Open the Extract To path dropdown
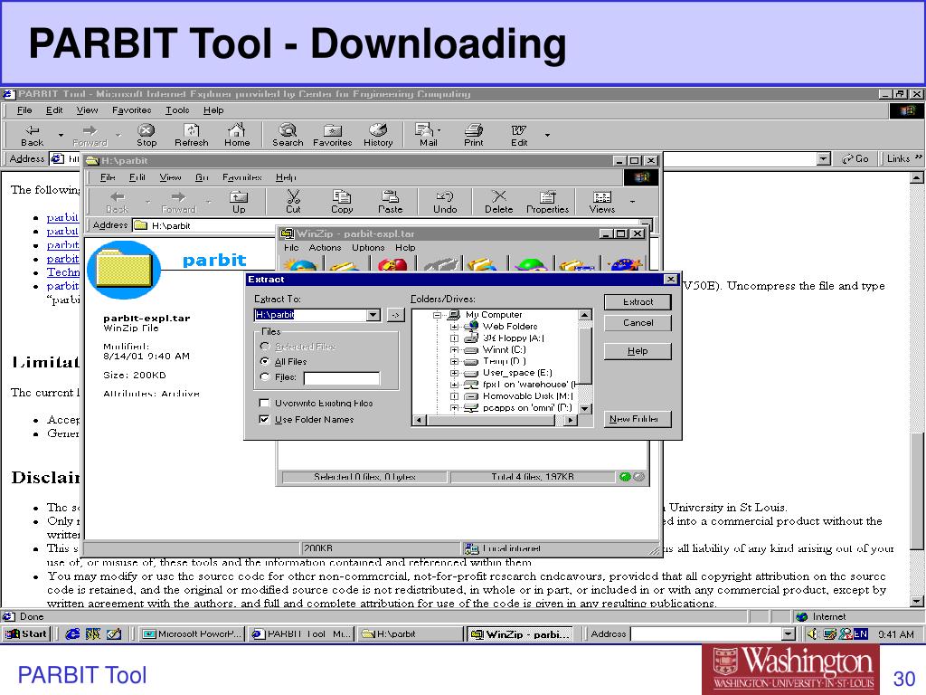926x695 pixels. pos(373,315)
